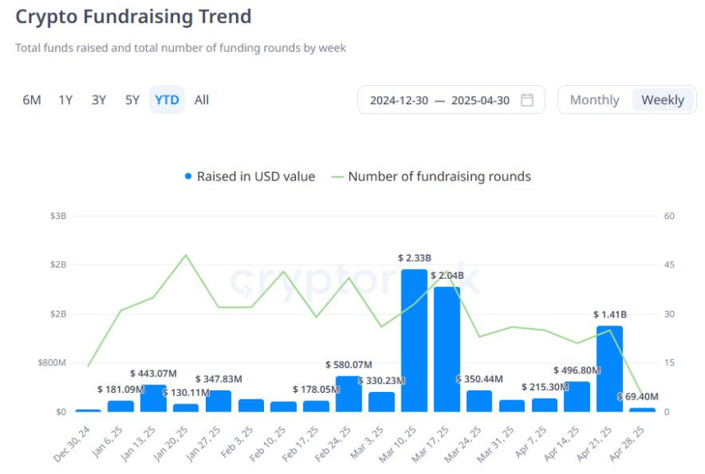
Task: Click the $580.07M bar for Feb 24
Action: pyautogui.click(x=349, y=394)
